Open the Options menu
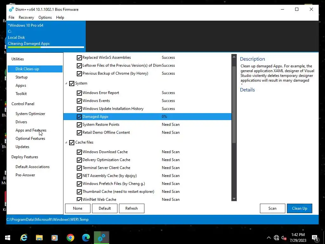Image resolution: width=325 pixels, height=244 pixels. point(45,17)
